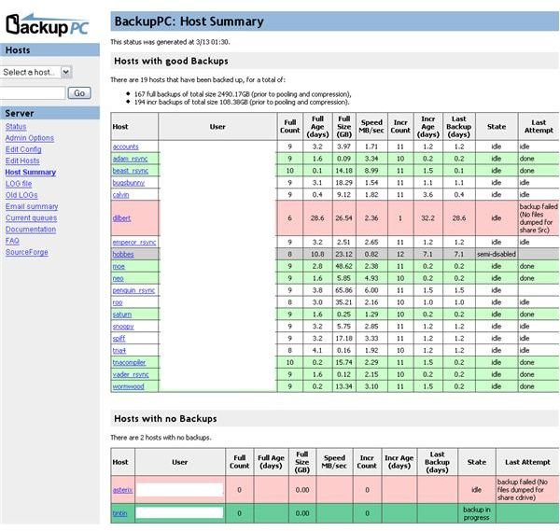This screenshot has width=560, height=531.
Task: Open FAQ link
Action: click(x=12, y=241)
